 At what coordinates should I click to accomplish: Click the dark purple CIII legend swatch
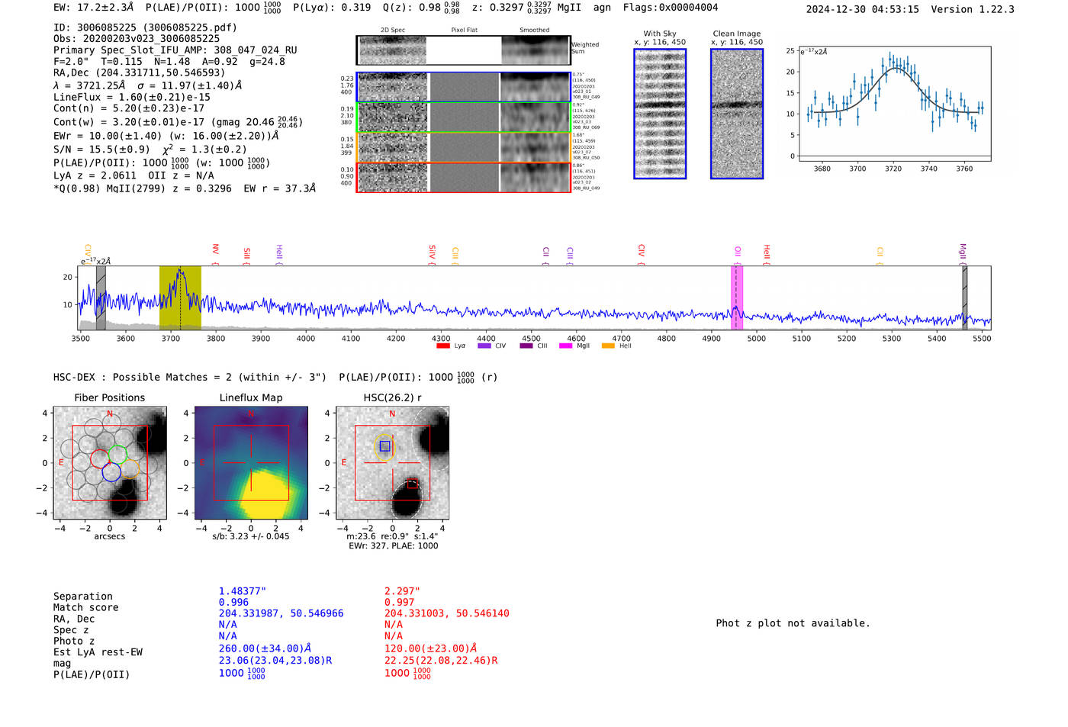(526, 346)
